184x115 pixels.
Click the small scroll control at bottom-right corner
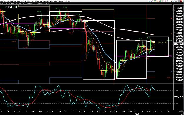[181, 111]
